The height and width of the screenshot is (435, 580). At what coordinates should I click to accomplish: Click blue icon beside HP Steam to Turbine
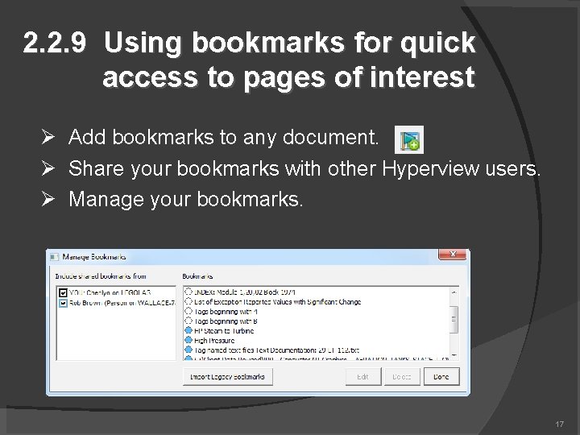point(188,330)
